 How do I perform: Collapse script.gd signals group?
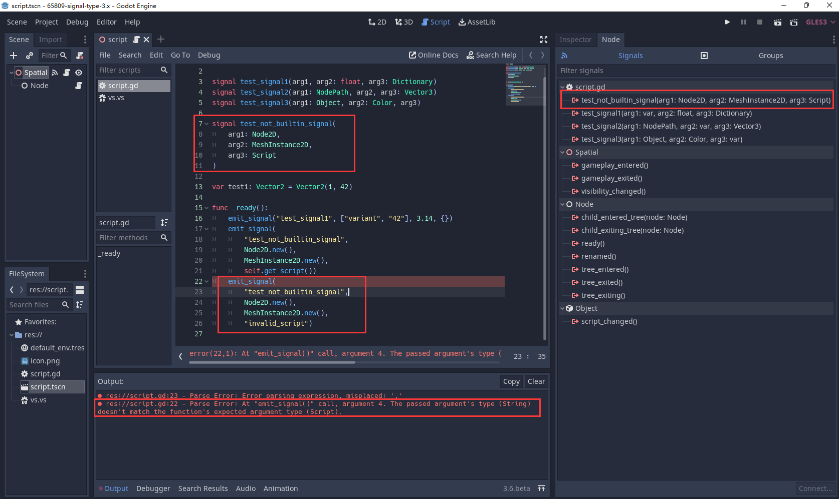tap(562, 87)
